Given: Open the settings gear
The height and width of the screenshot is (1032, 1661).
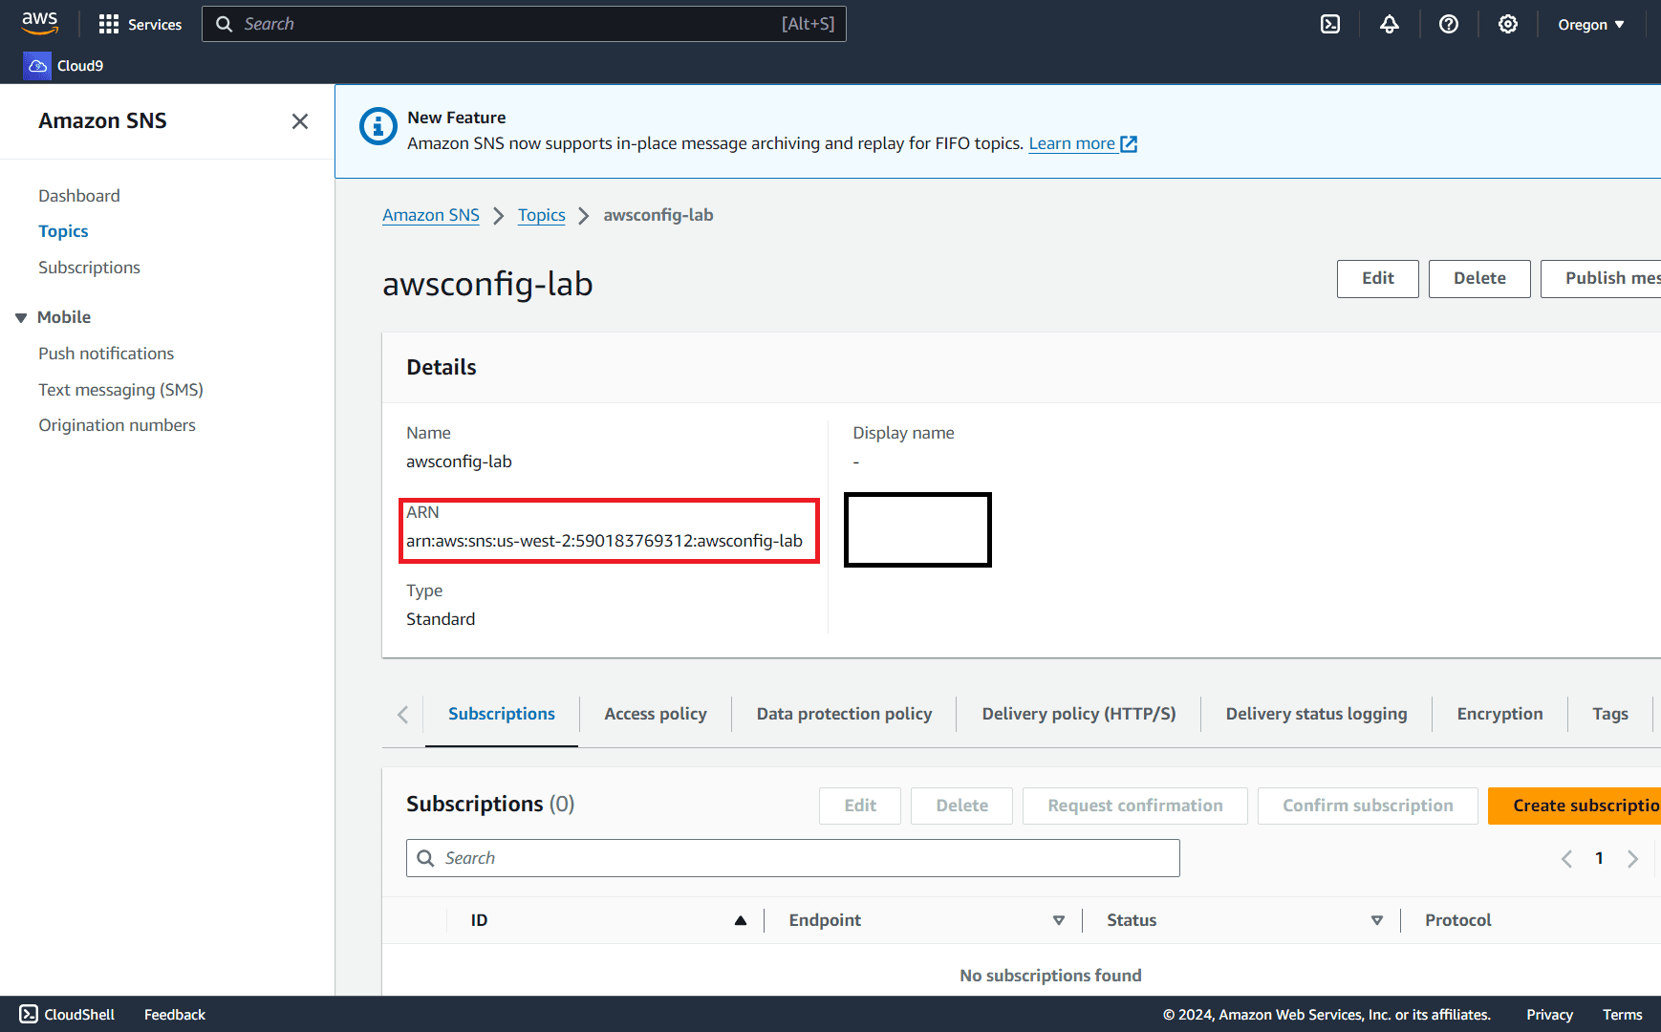Looking at the screenshot, I should point(1508,24).
